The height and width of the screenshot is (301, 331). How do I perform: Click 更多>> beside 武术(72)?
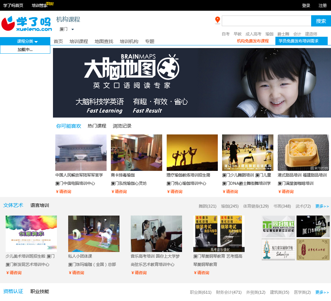322,206
